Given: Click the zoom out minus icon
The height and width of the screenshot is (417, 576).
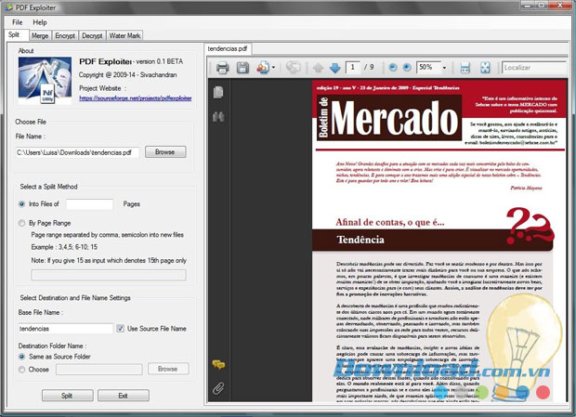Looking at the screenshot, I should [x=393, y=68].
